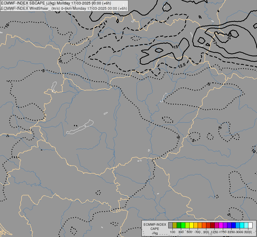Click the ECMWF-INDEX SBCAPE title line
Viewport: 257px width, 237px height.
56,3
